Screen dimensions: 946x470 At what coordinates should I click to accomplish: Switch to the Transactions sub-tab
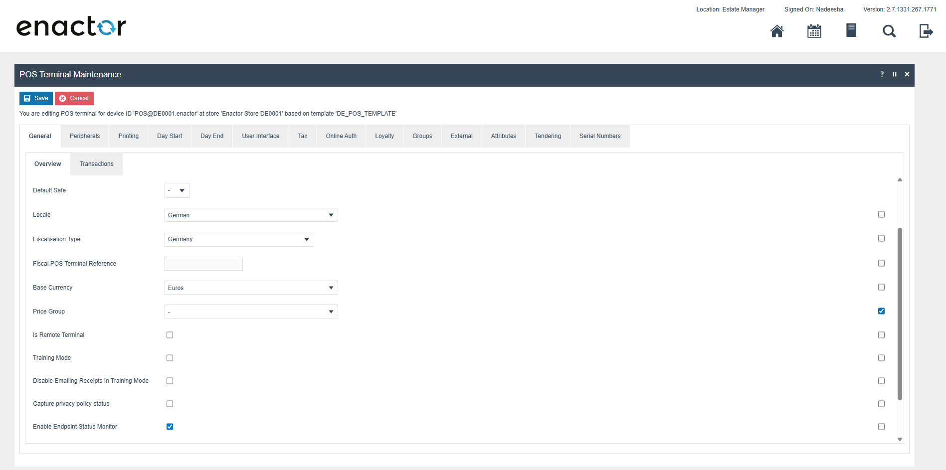97,164
